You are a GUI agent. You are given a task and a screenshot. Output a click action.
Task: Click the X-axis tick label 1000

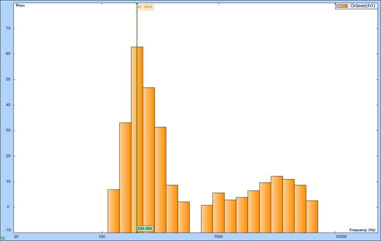218,237
